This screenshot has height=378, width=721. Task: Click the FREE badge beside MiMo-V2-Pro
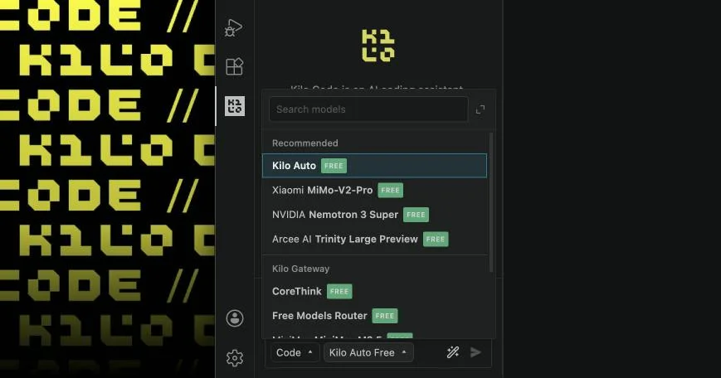(391, 190)
